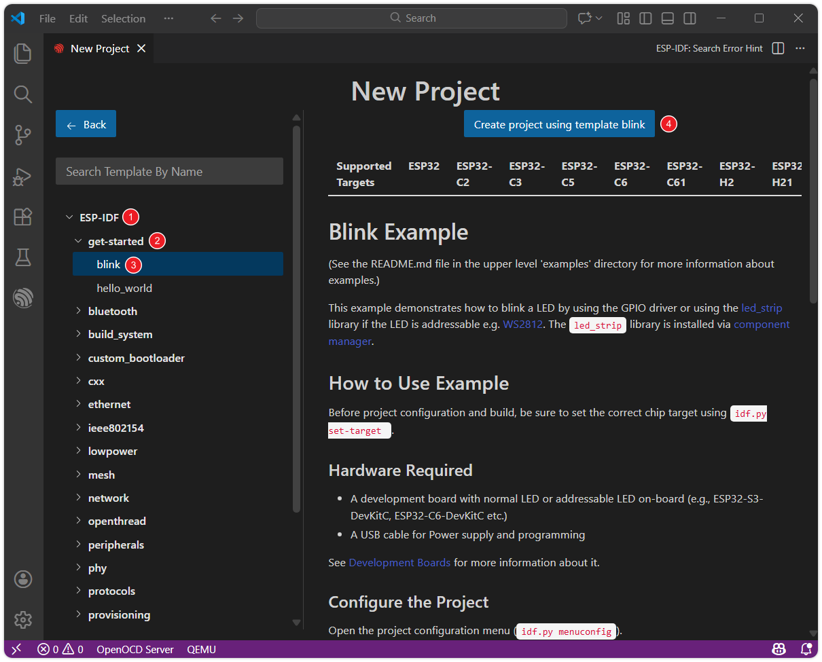Open the Extensions view icon

(23, 217)
